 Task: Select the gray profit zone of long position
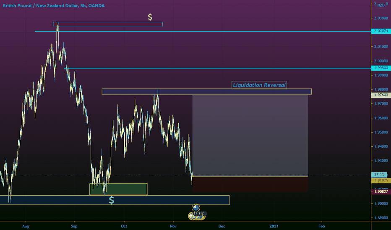pos(250,135)
